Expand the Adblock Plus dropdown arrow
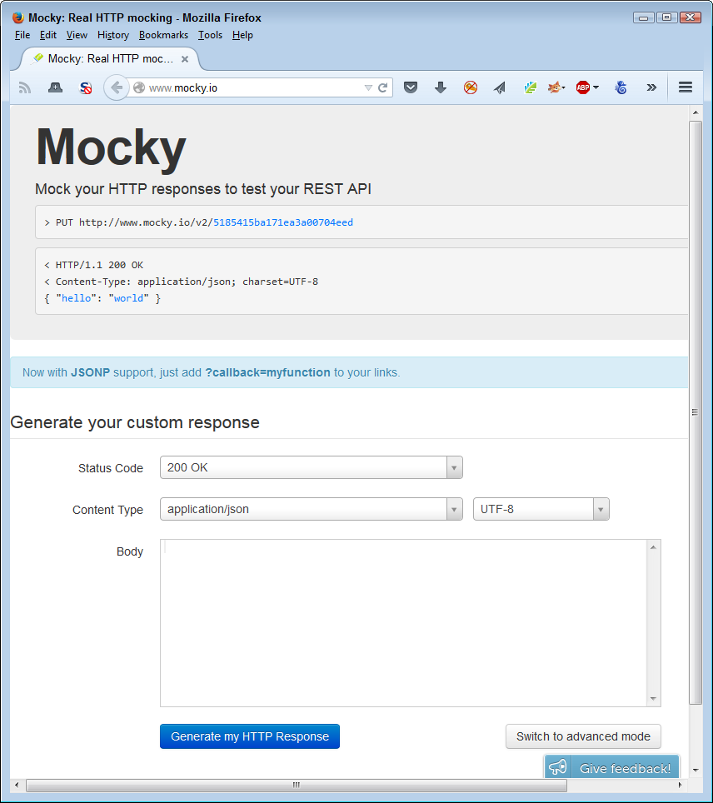This screenshot has width=713, height=803. click(596, 87)
